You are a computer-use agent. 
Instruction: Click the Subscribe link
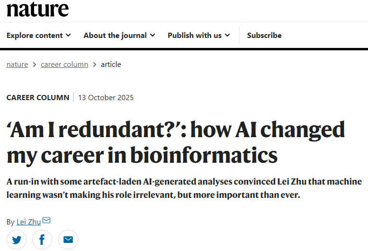(264, 35)
